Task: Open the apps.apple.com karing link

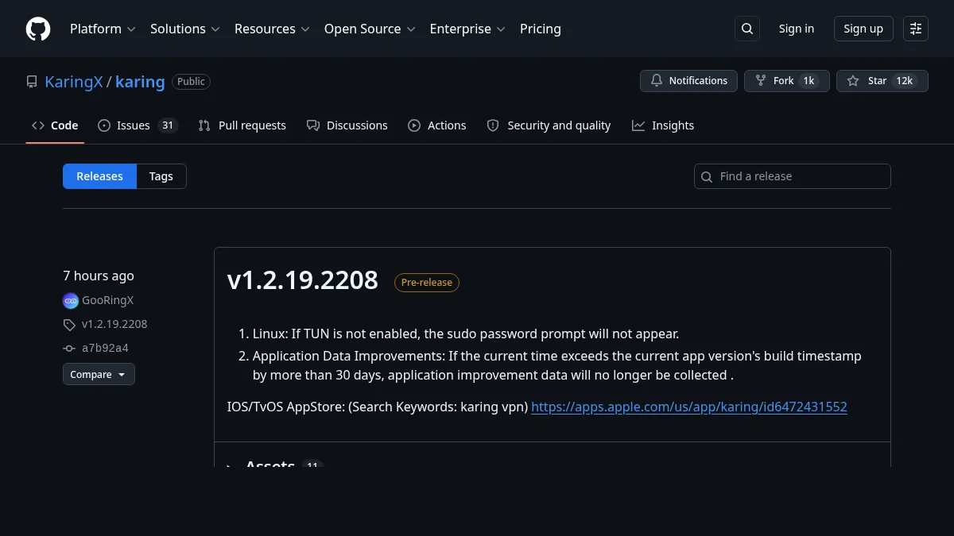Action: point(689,407)
